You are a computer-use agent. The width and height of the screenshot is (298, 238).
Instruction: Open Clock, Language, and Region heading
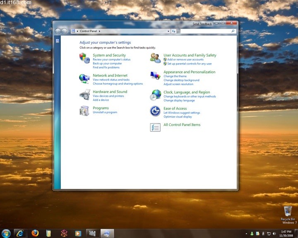(187, 92)
